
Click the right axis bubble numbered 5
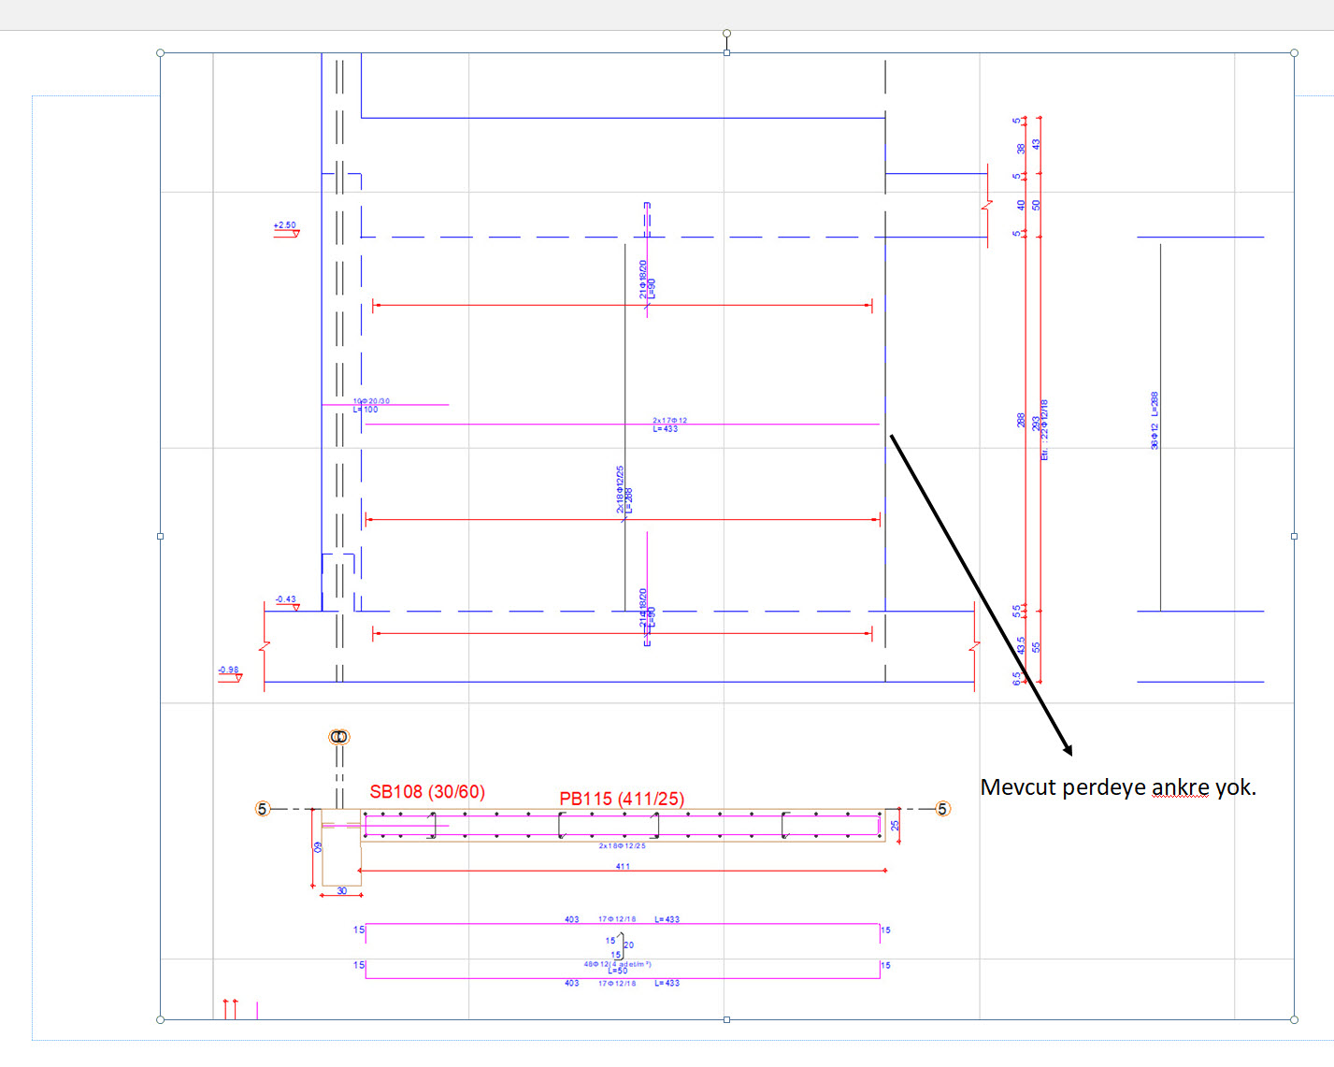pyautogui.click(x=942, y=809)
